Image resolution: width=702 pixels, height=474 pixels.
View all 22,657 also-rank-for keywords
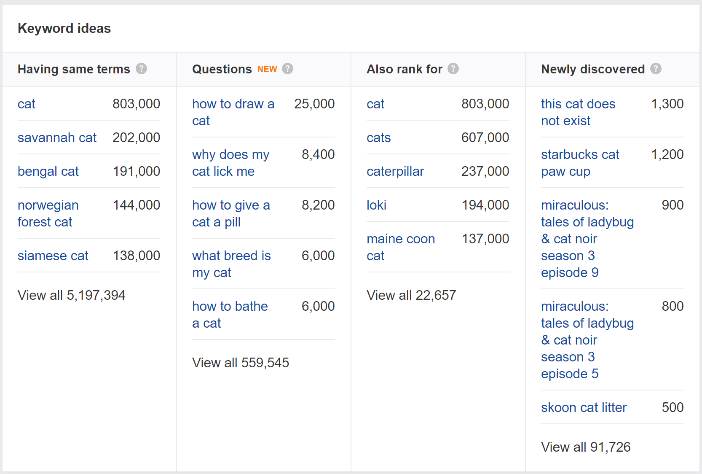pyautogui.click(x=411, y=295)
